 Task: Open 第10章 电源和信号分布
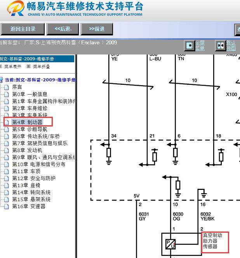point(39,164)
